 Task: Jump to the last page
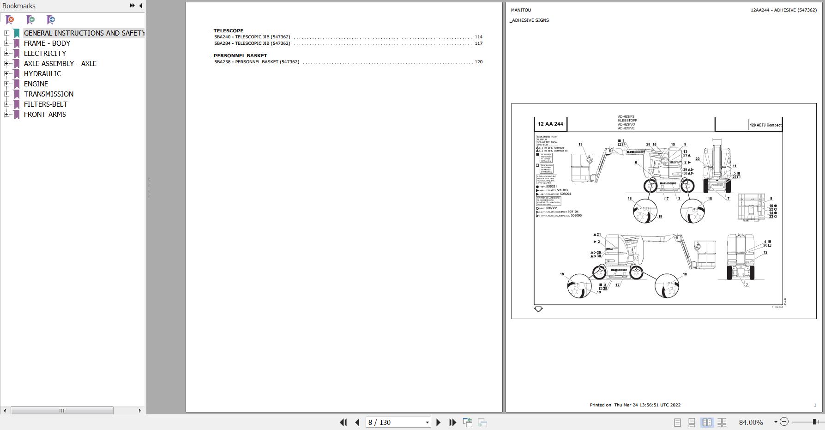click(x=453, y=422)
